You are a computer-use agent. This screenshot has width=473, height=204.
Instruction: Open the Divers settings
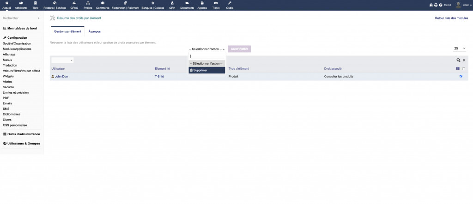click(7, 120)
